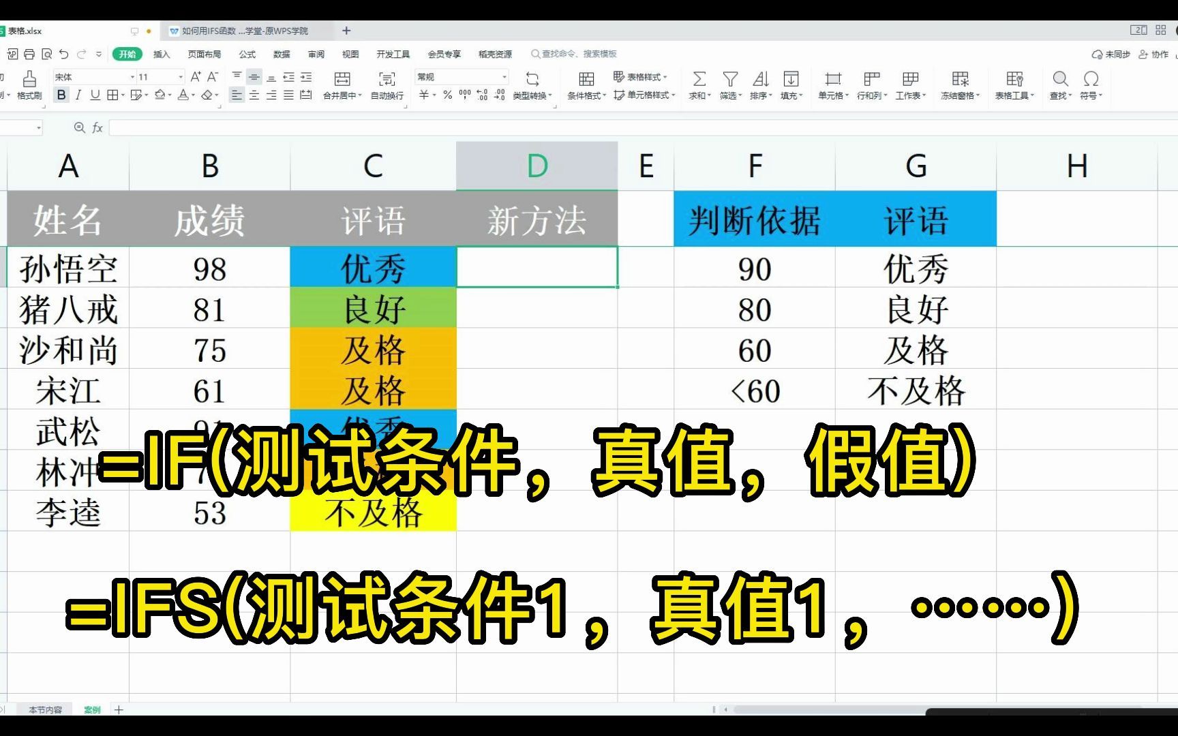The height and width of the screenshot is (736, 1178).
Task: Toggle horizontal Align Right
Action: (x=271, y=95)
